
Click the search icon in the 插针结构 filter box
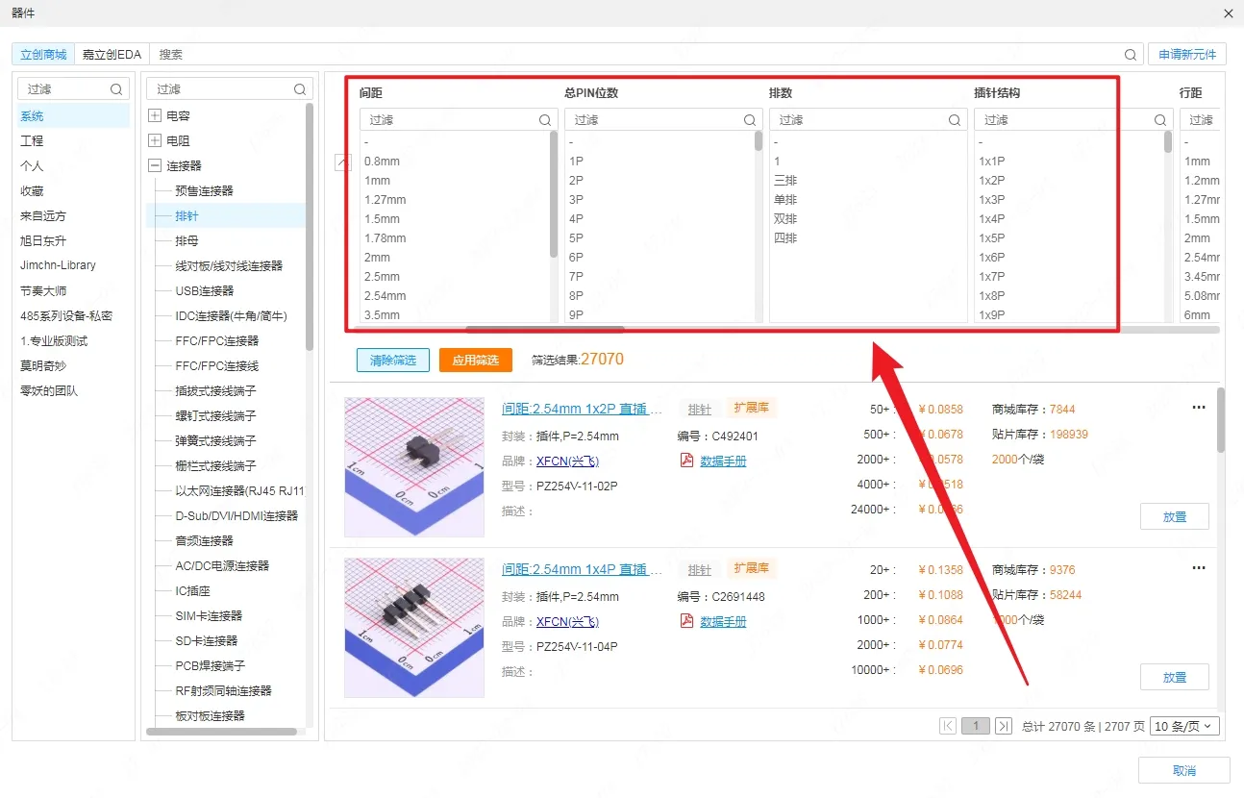click(1159, 120)
